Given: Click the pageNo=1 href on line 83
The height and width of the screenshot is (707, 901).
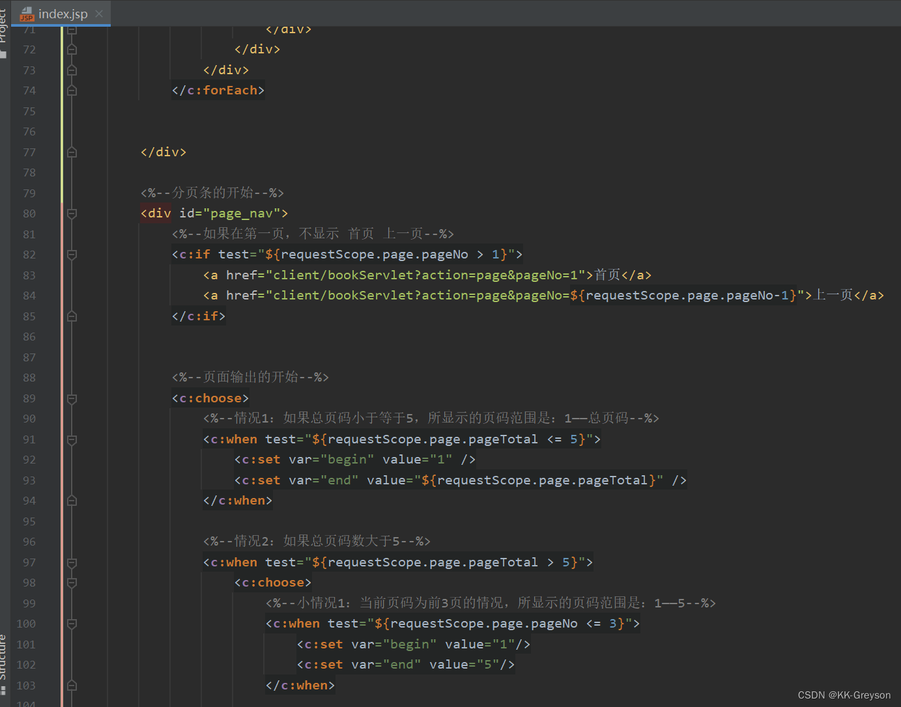Looking at the screenshot, I should pyautogui.click(x=425, y=275).
